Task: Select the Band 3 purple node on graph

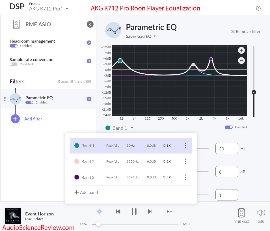Action: 211,59
